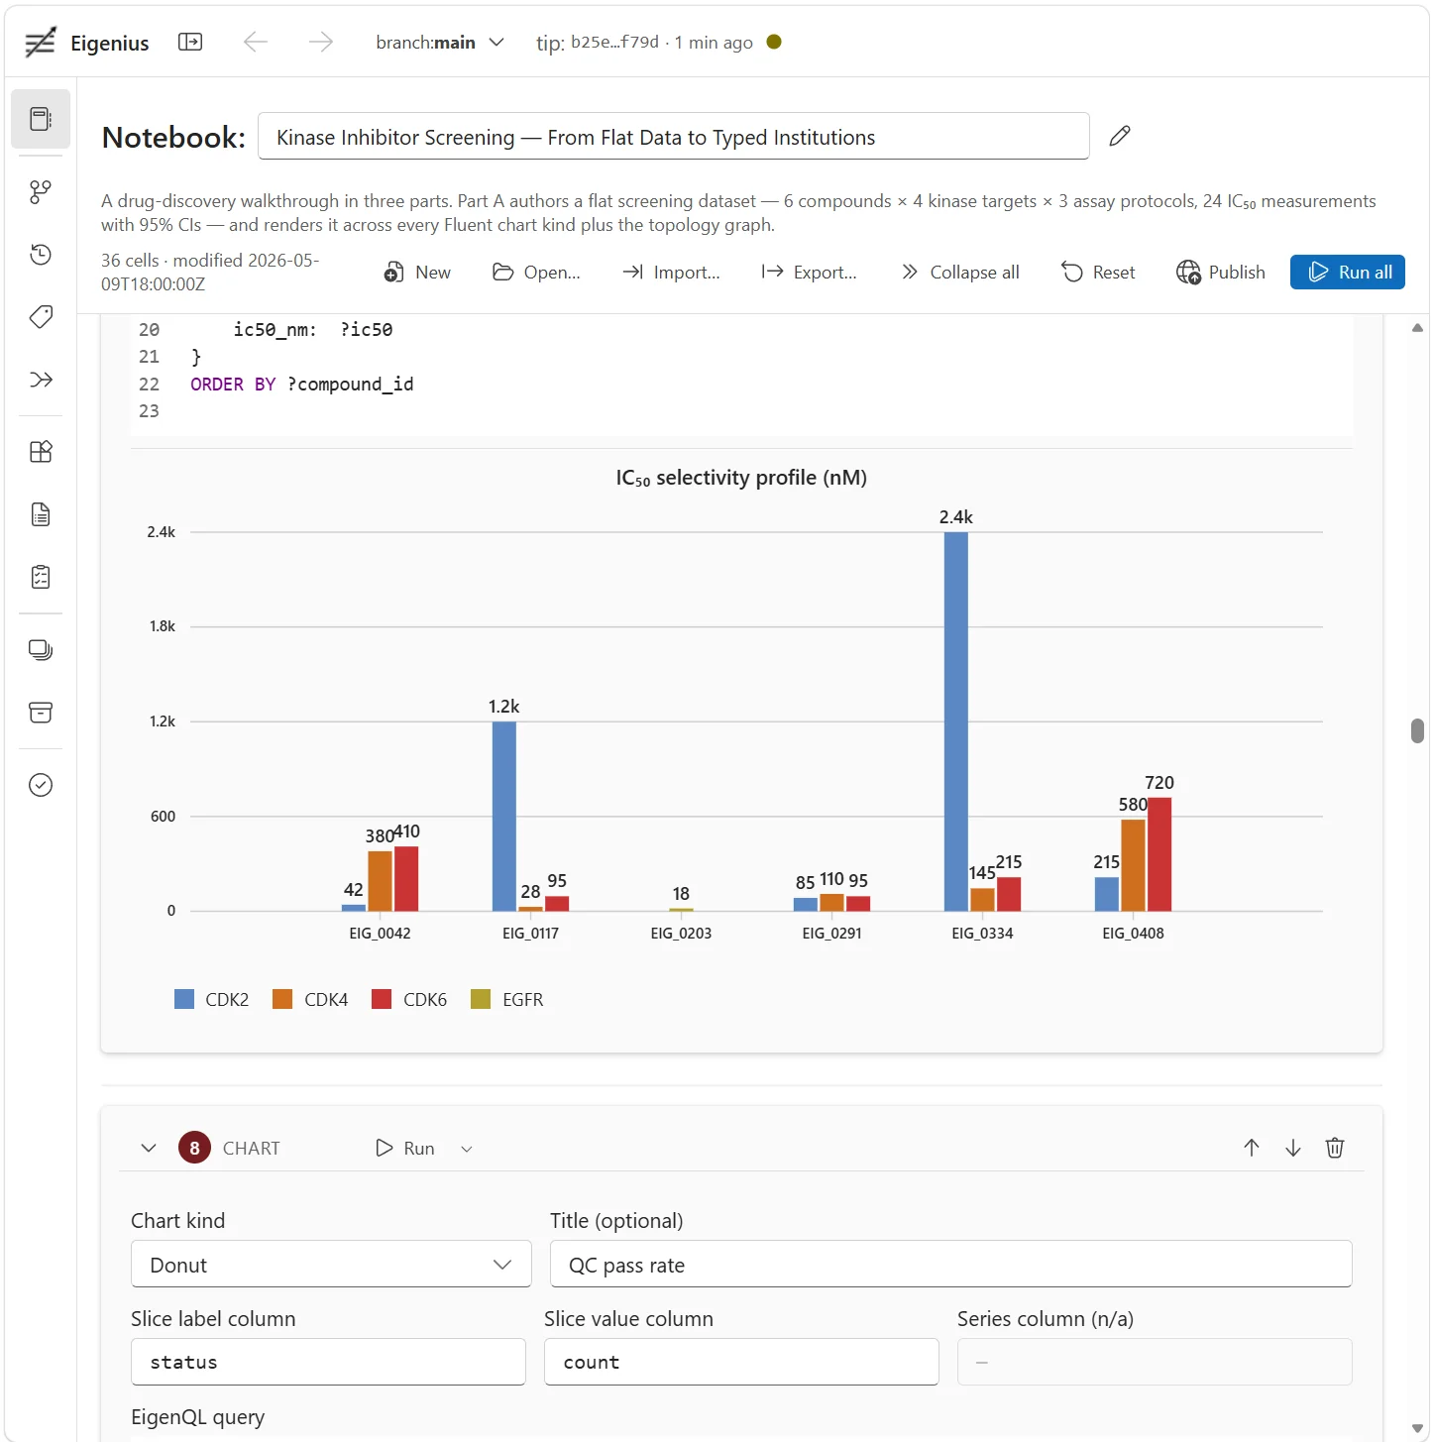The height and width of the screenshot is (1442, 1434).
Task: Open the checkmark circle sidebar icon
Action: (41, 785)
